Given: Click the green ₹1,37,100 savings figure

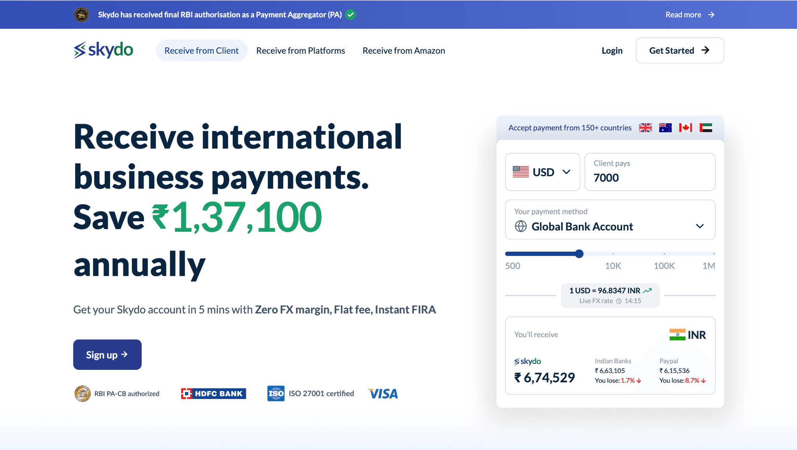Looking at the screenshot, I should pyautogui.click(x=237, y=217).
